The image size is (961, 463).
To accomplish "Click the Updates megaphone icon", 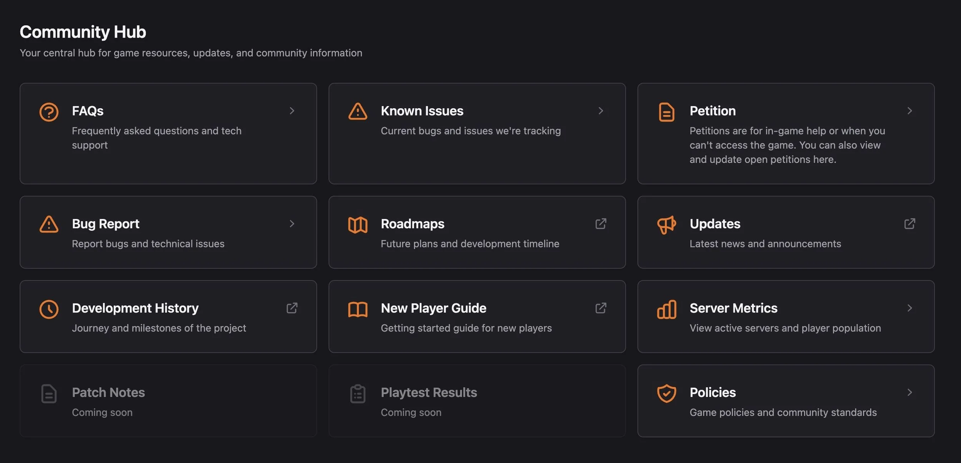I will [667, 225].
